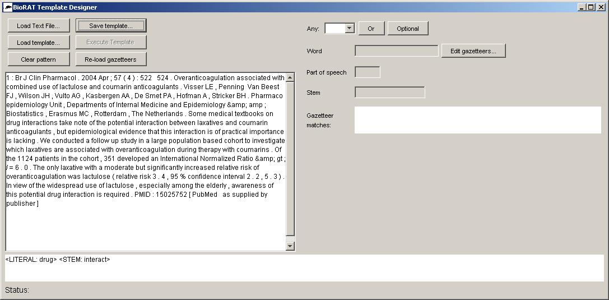Click the Or button
This screenshot has width=609, height=300.
[x=371, y=29]
